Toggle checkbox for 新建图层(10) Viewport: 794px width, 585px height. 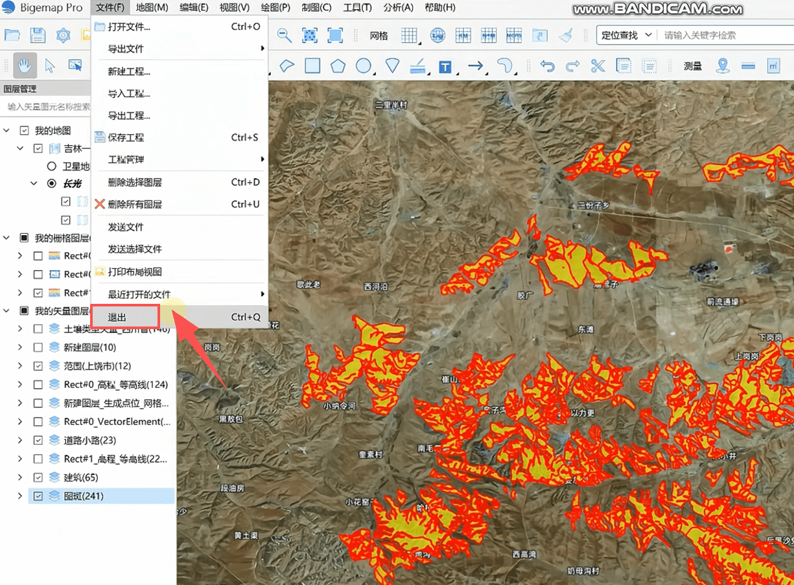pos(38,347)
